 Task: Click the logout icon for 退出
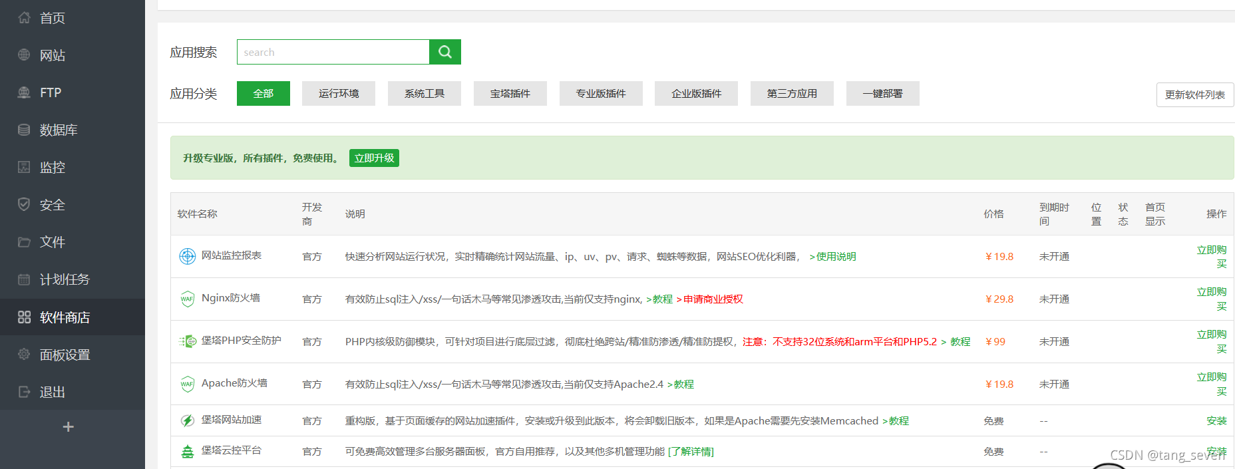point(24,392)
